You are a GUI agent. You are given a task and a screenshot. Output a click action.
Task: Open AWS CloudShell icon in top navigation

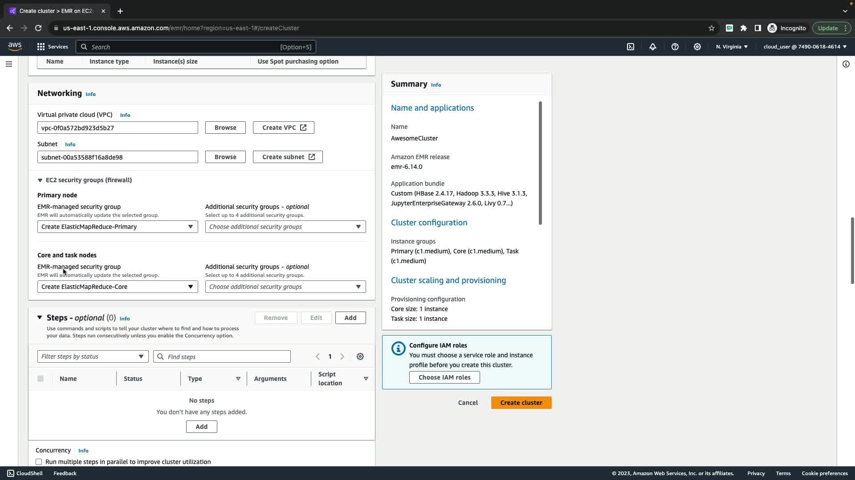pyautogui.click(x=631, y=47)
